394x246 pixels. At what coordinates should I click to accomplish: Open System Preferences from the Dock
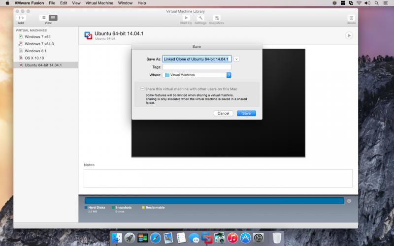(x=258, y=238)
